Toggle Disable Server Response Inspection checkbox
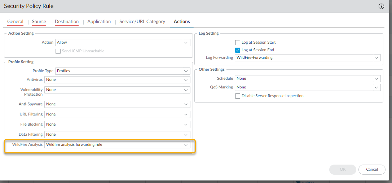This screenshot has height=183, width=392. [238, 96]
